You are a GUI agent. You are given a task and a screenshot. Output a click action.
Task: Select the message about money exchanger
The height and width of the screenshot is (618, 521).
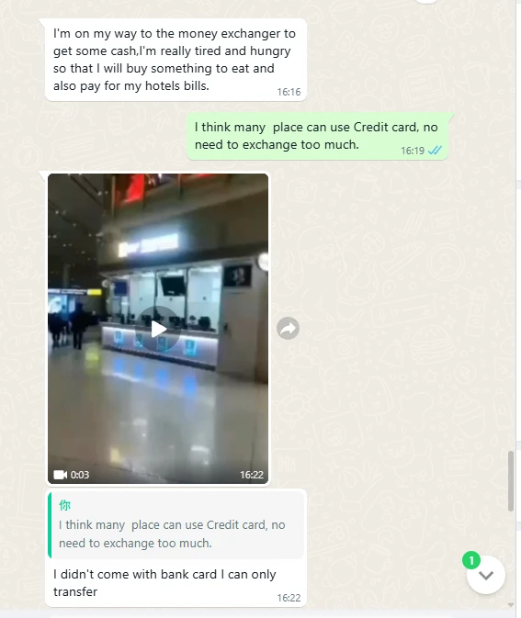click(x=174, y=60)
